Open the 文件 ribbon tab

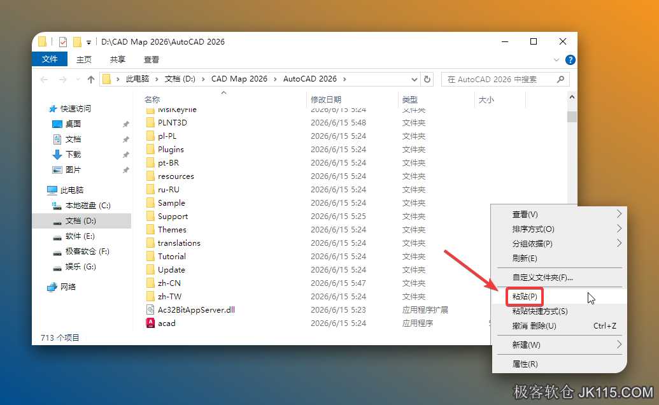(x=50, y=59)
